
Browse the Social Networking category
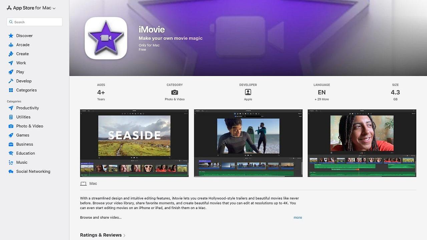coord(33,171)
